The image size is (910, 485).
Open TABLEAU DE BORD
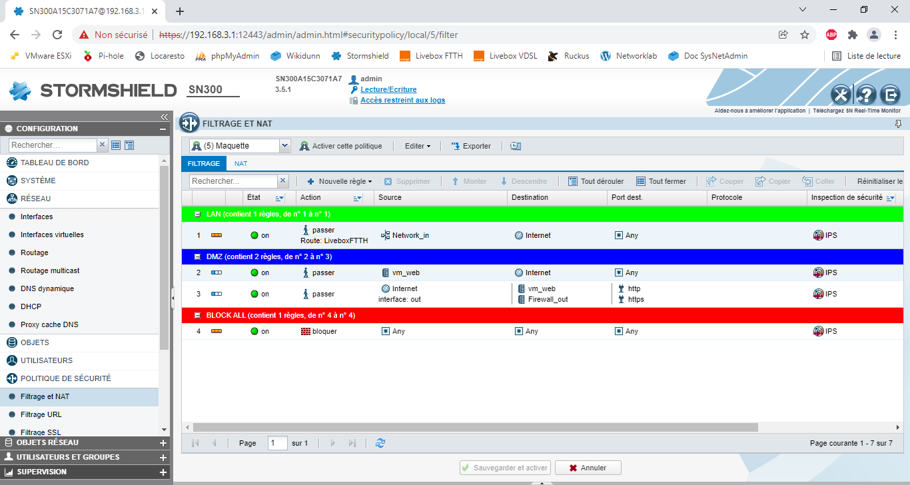coord(55,163)
